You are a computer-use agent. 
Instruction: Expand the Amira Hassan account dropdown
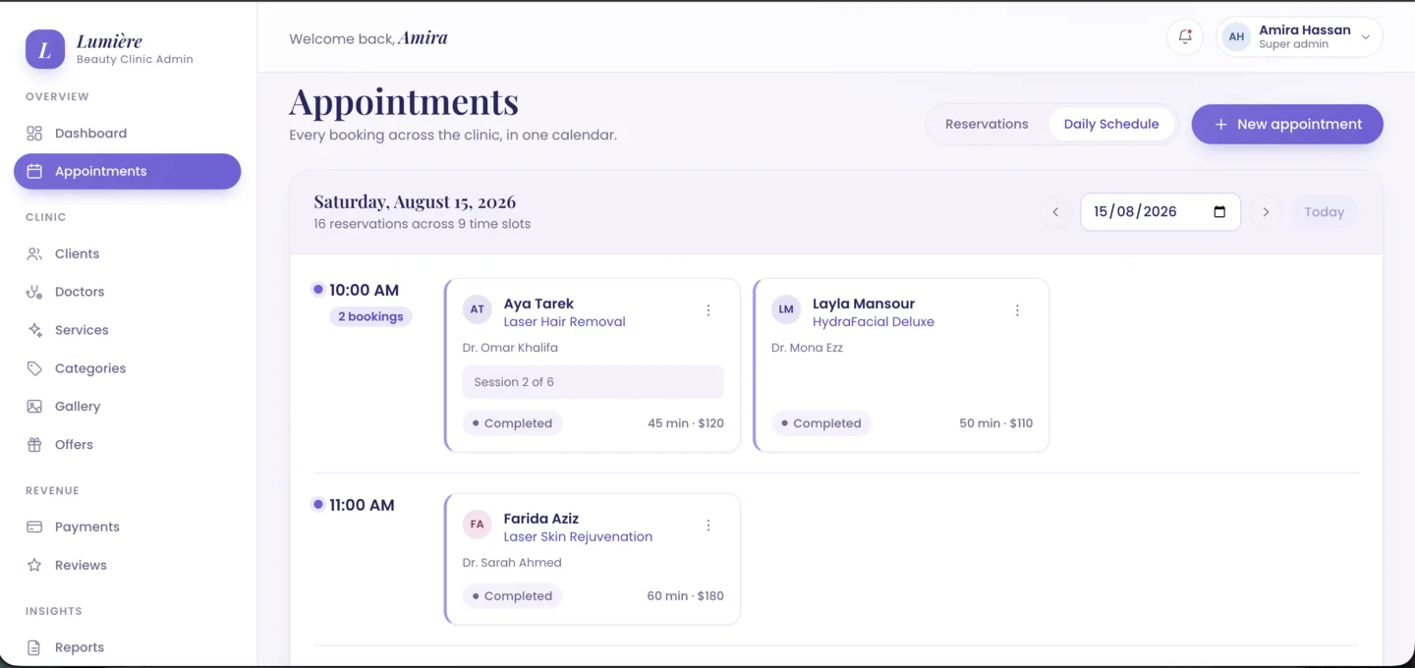(x=1299, y=37)
